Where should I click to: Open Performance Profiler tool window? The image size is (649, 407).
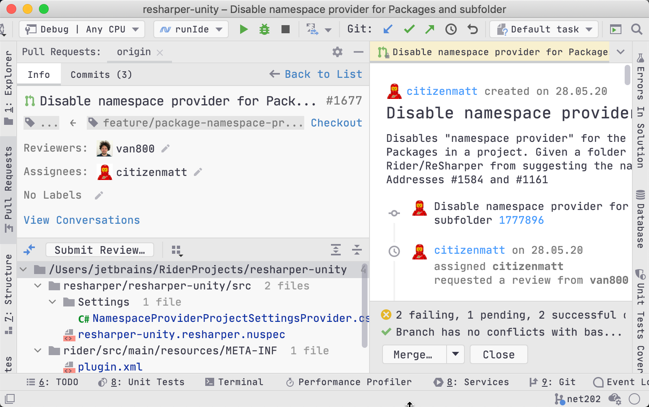[x=349, y=382]
